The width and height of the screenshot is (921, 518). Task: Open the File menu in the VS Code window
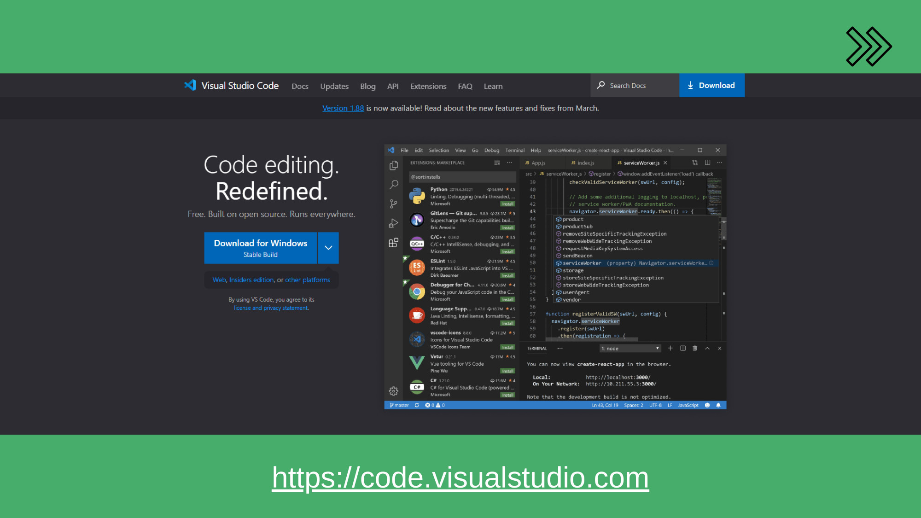coord(404,150)
